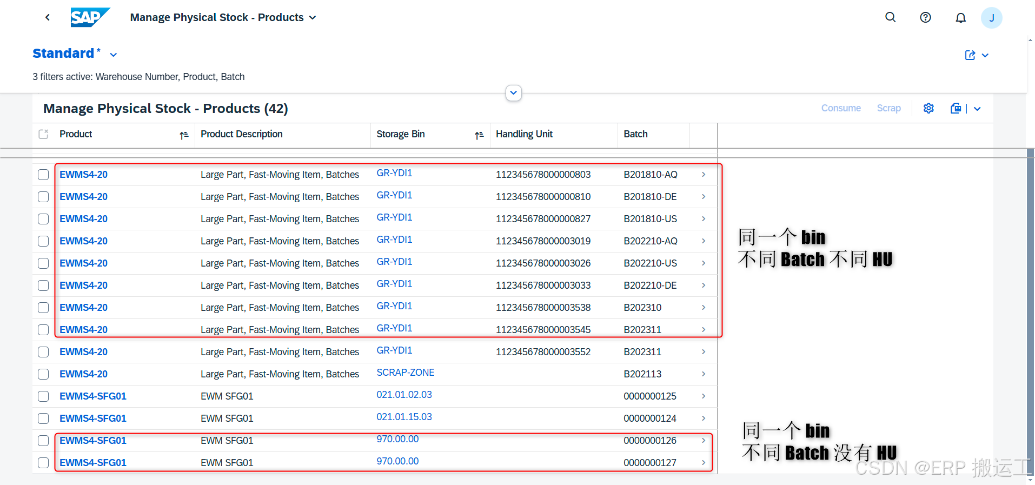The image size is (1035, 485).
Task: Expand the share options chevron
Action: 985,55
